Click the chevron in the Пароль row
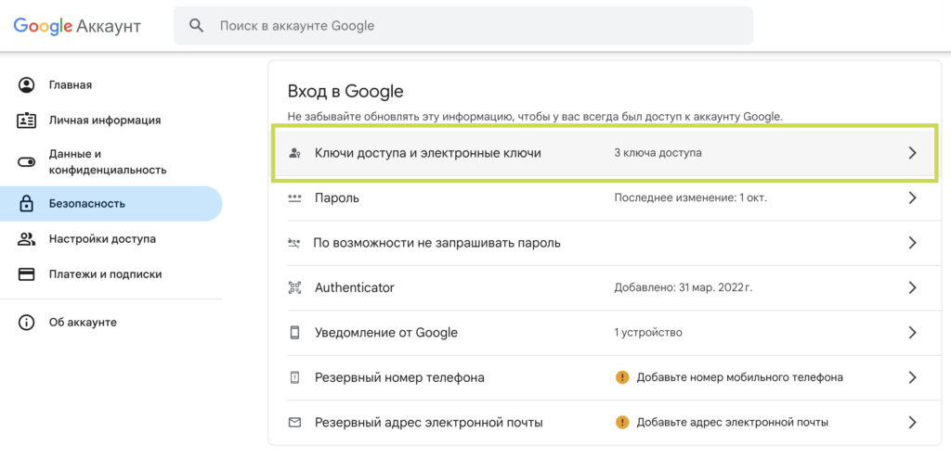 (912, 198)
